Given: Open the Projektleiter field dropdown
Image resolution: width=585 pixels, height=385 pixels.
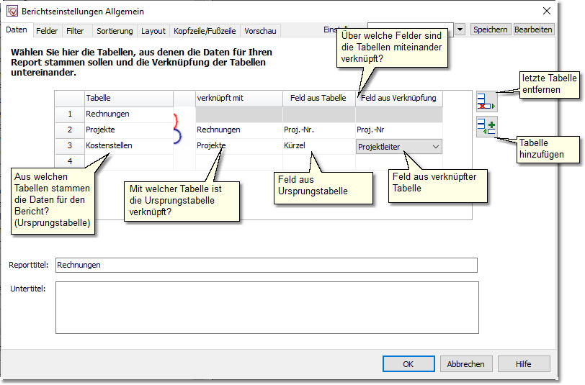Looking at the screenshot, I should click(x=435, y=146).
